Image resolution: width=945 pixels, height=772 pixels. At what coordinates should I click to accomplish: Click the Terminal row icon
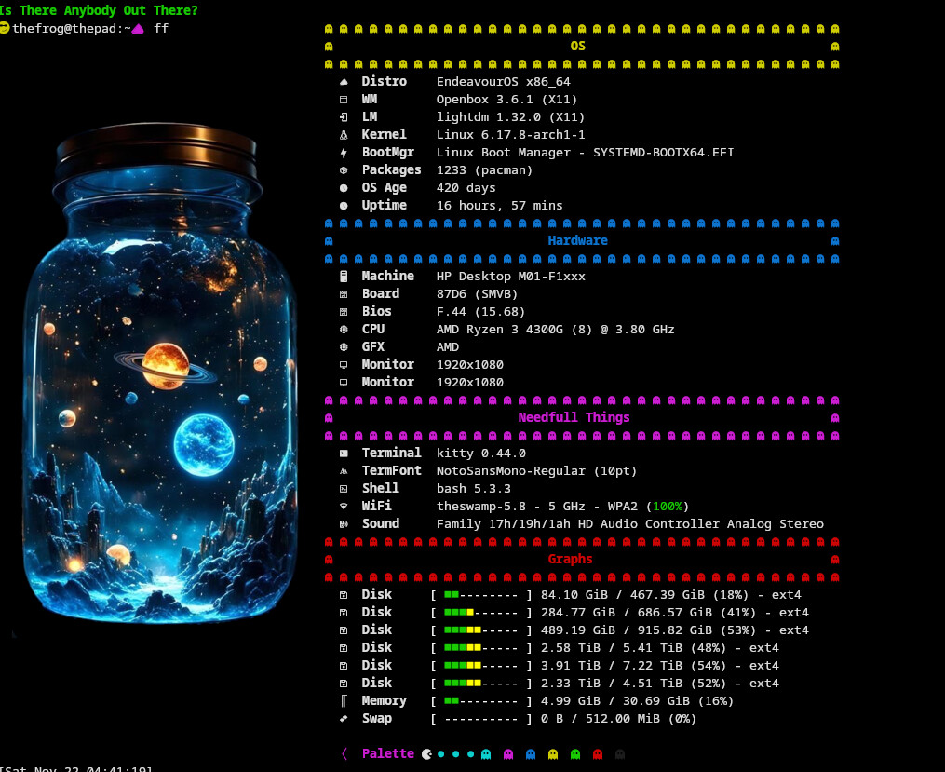point(343,454)
